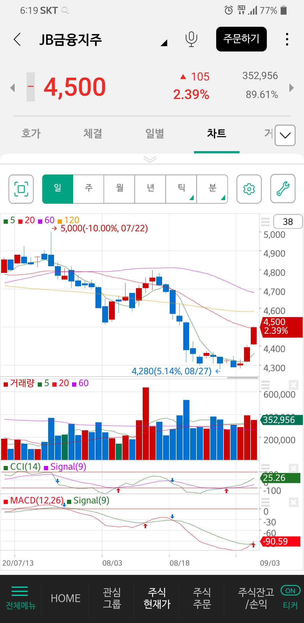Open 주식주문 in bottom navigation
This screenshot has height=623, width=304.
click(202, 598)
